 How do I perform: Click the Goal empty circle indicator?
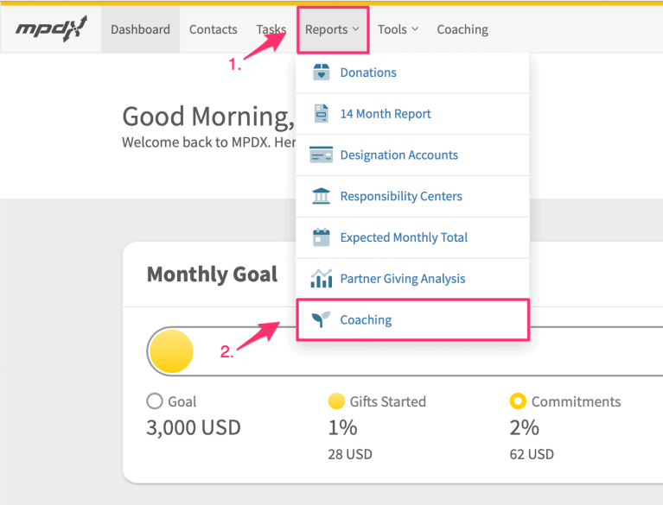[155, 401]
